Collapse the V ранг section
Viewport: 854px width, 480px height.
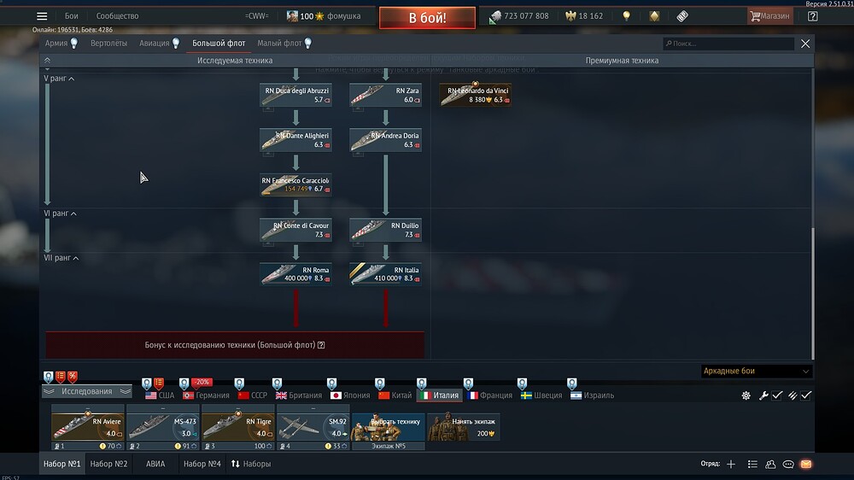[59, 79]
